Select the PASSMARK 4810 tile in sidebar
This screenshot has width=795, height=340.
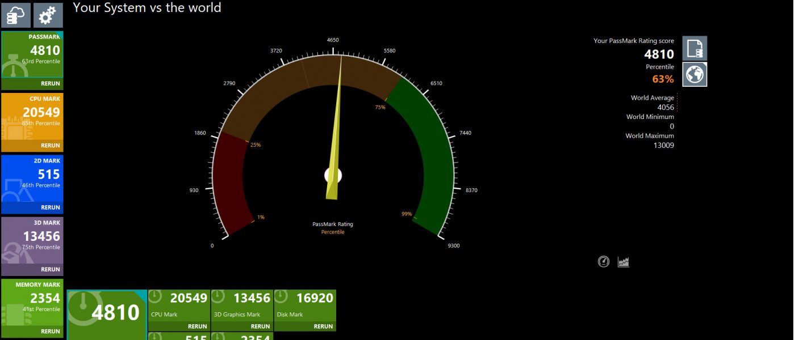coord(32,55)
